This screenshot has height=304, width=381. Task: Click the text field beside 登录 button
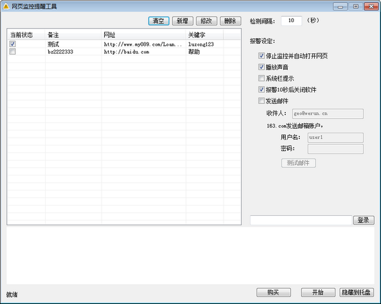pyautogui.click(x=300, y=220)
